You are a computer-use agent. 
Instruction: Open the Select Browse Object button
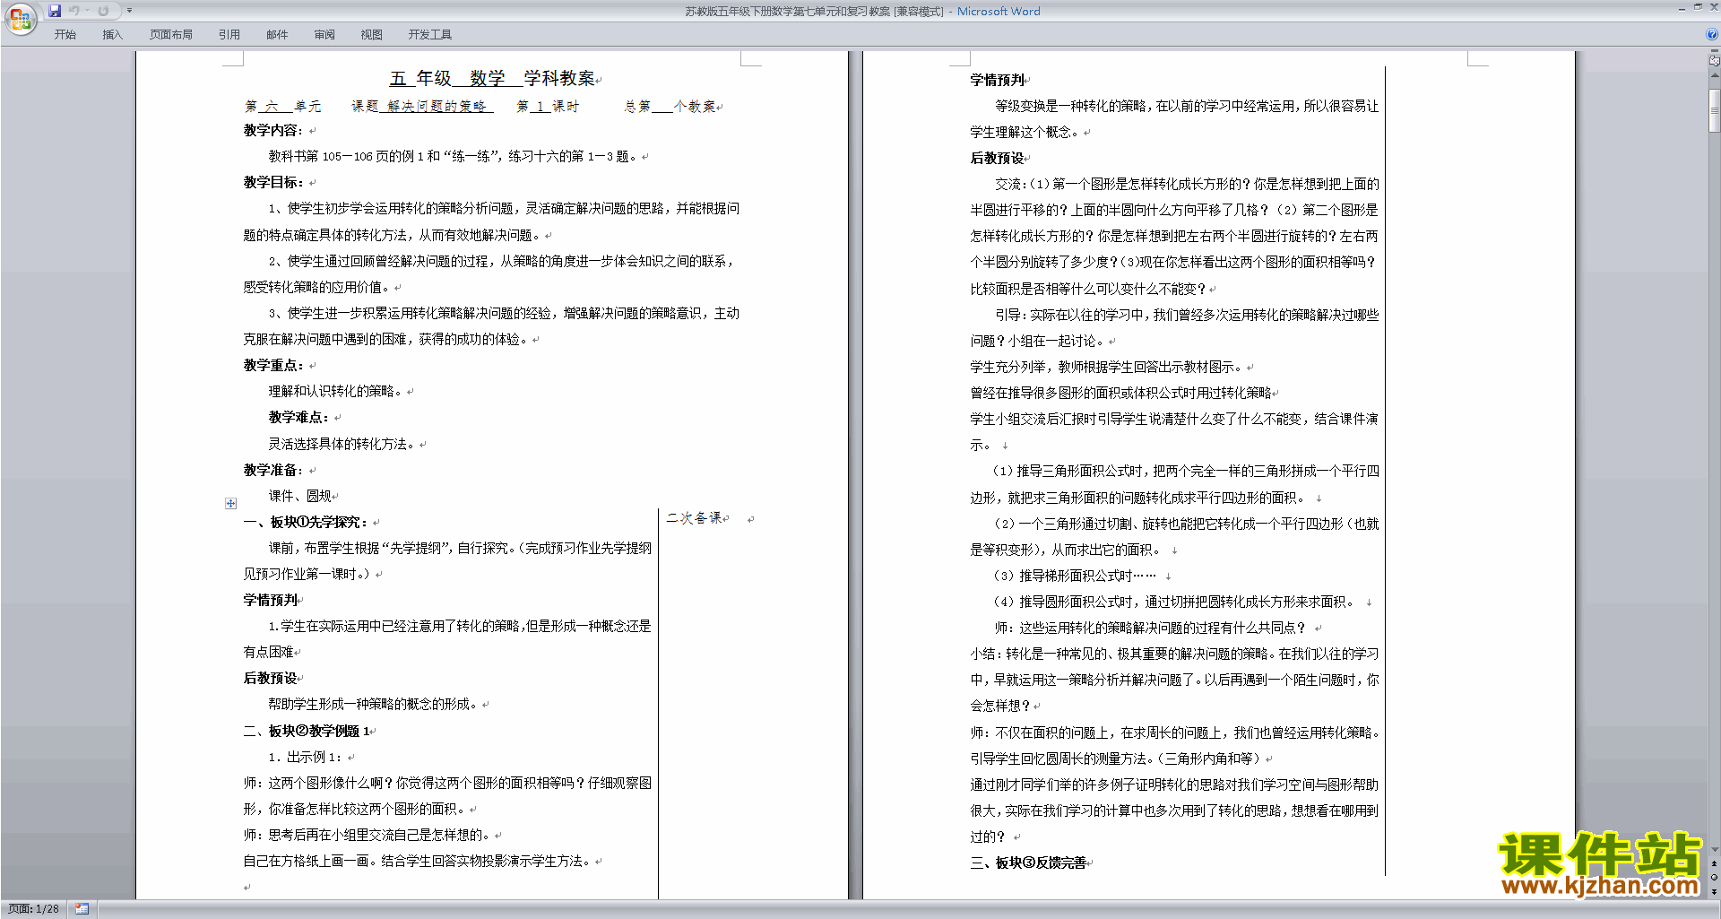tap(1714, 878)
